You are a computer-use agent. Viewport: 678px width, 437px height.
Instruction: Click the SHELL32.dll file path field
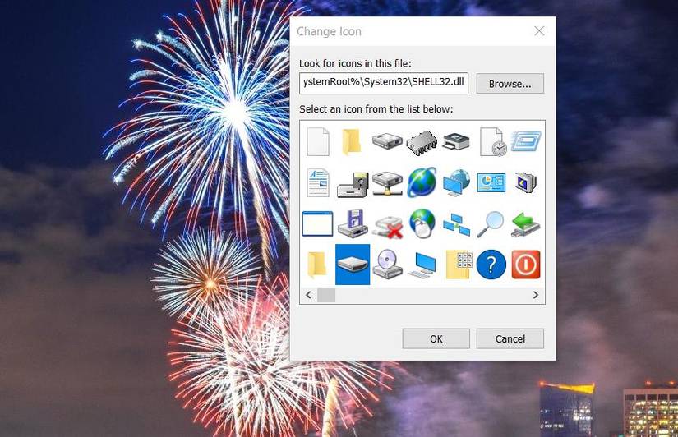[x=384, y=83]
